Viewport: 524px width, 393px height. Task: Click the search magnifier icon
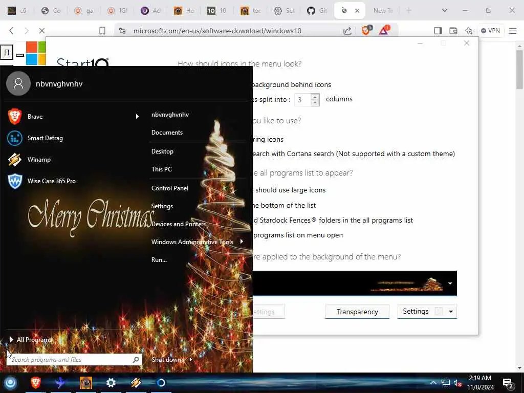coord(136,360)
